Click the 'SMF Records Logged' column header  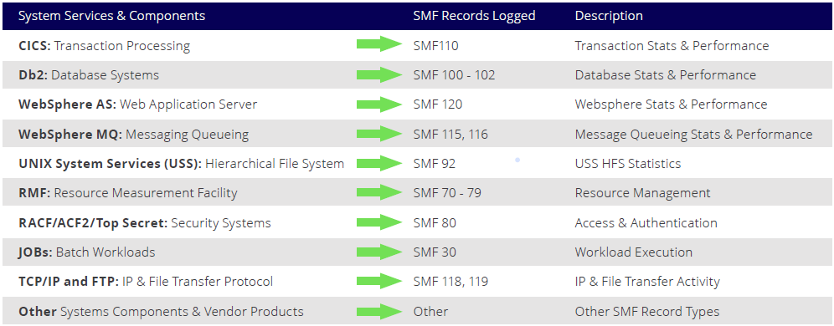pyautogui.click(x=474, y=16)
